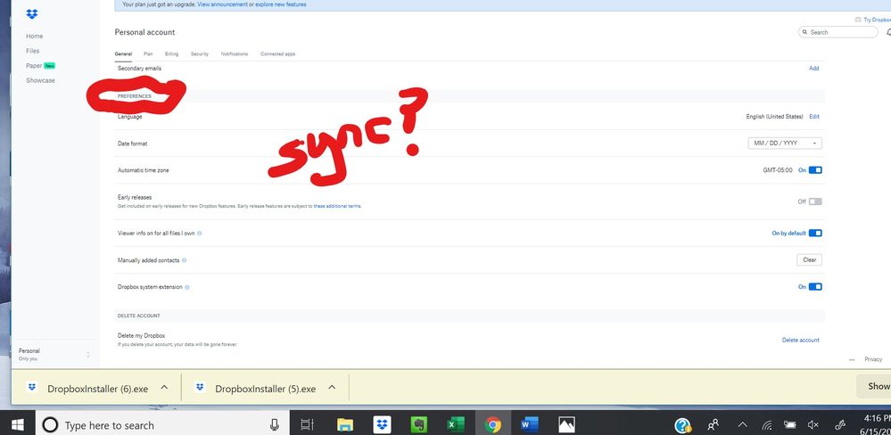Open Word from the taskbar
891x435 pixels.
click(x=526, y=425)
